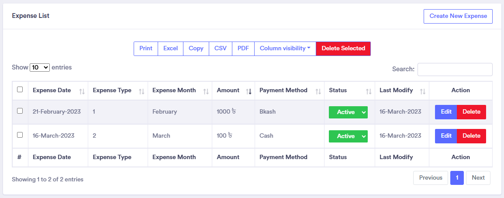504x198 pixels.
Task: Delete the February Bkash expense
Action: click(471, 112)
